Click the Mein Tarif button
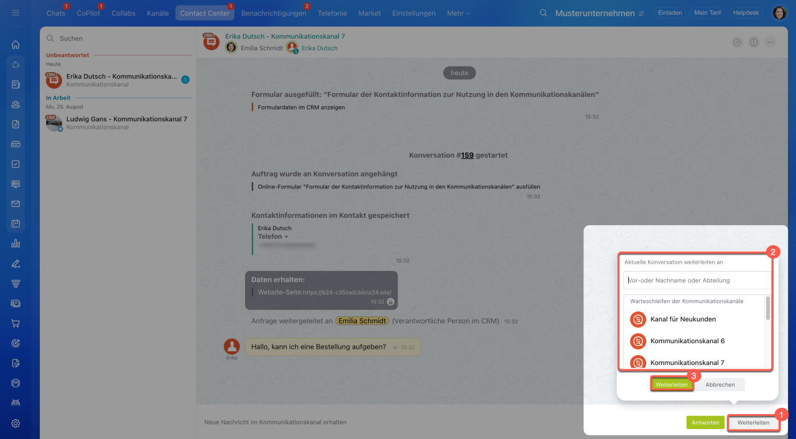 tap(708, 12)
